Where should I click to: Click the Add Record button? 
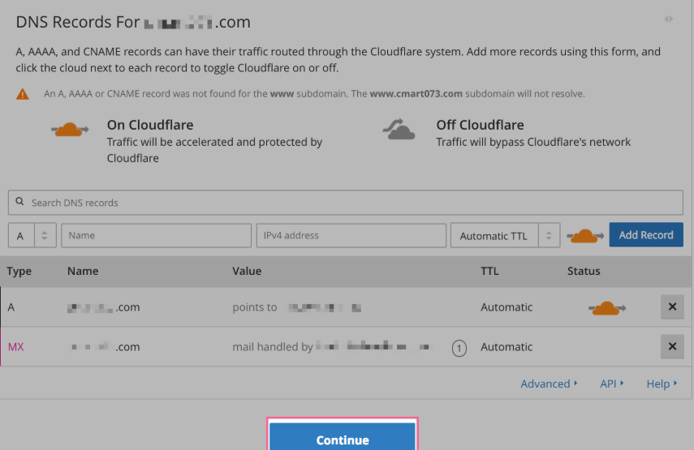coord(646,235)
